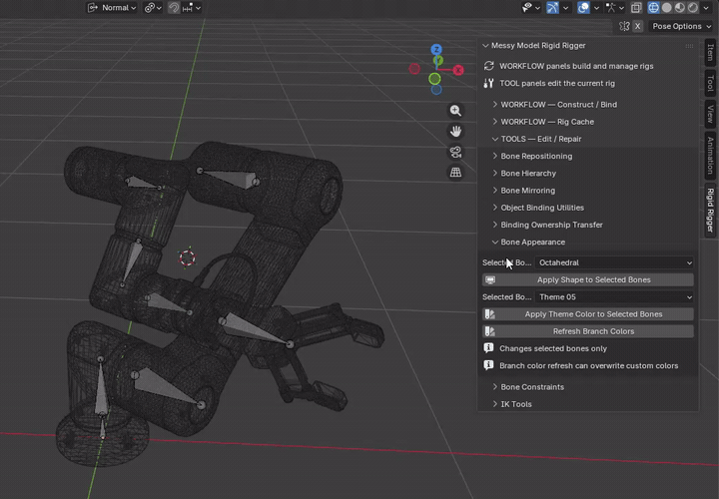Click the faded red negative-X gizmo ball

pos(414,69)
